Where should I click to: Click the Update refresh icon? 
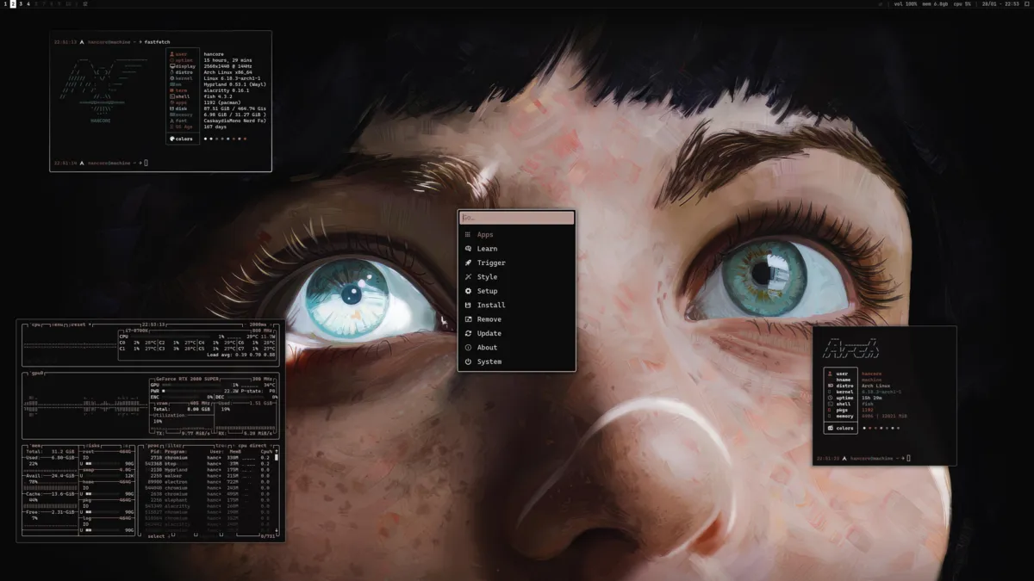[x=468, y=333]
